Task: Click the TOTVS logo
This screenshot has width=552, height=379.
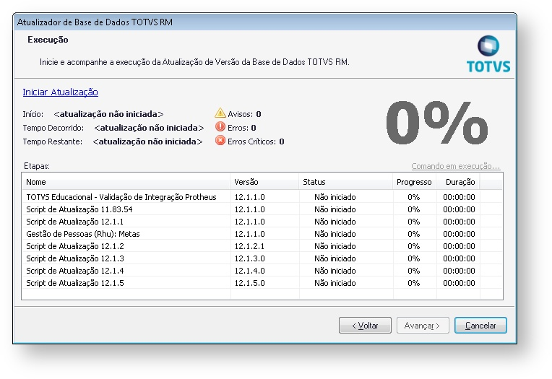Action: [488, 54]
